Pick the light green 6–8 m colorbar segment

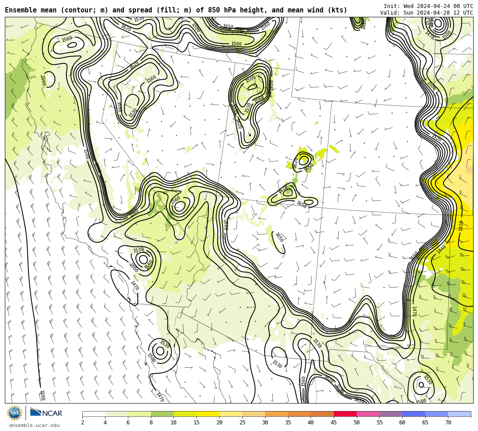click(x=139, y=414)
